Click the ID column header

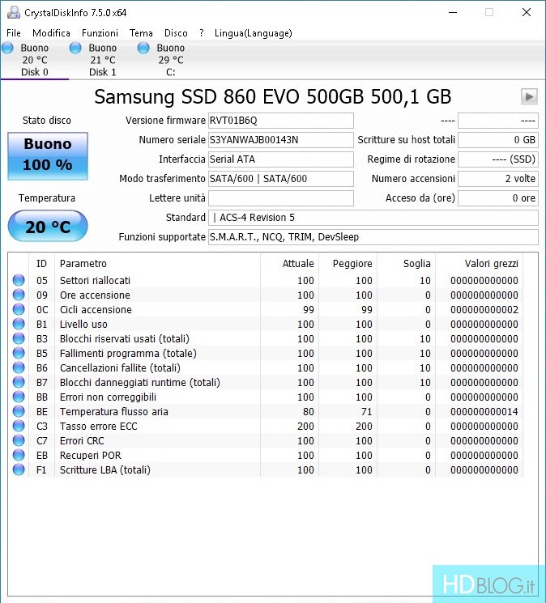pyautogui.click(x=41, y=264)
